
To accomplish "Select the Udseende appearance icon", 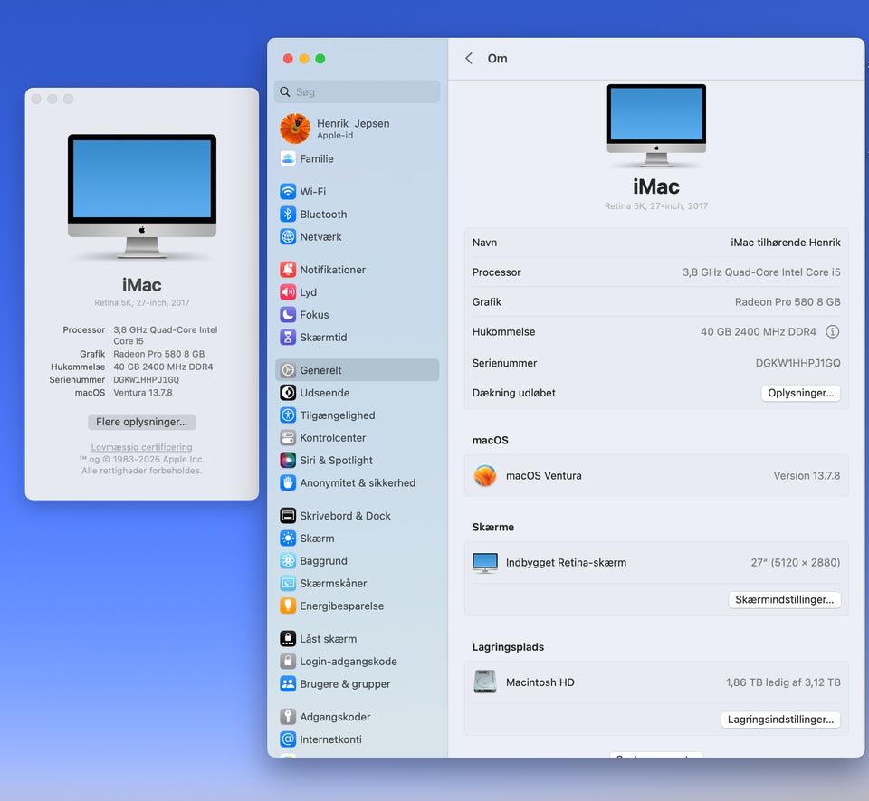I will pyautogui.click(x=288, y=393).
